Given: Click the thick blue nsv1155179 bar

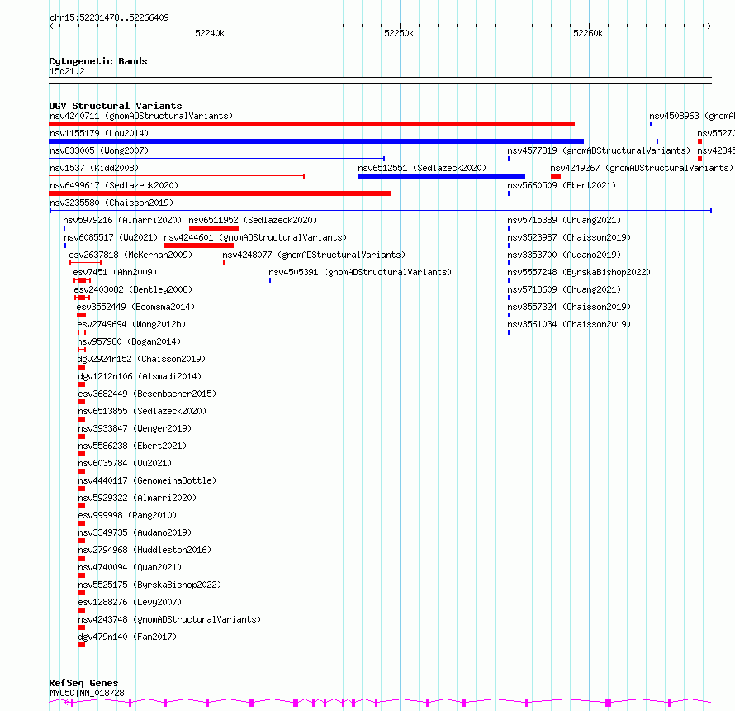Looking at the screenshot, I should click(316, 141).
